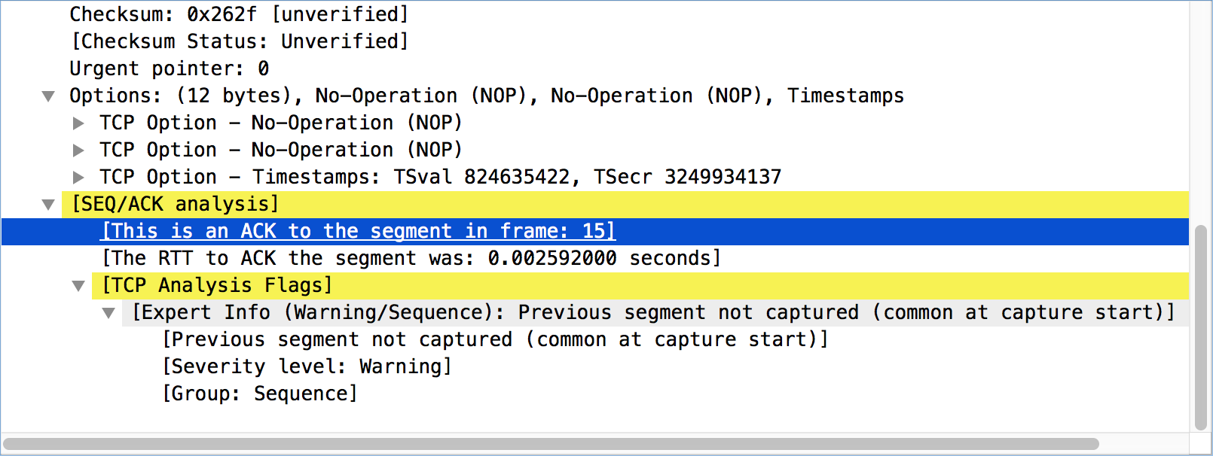
Task: Select the Group Sequence field
Action: (x=260, y=394)
